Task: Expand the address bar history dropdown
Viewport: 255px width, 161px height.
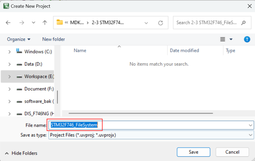Action: click(146, 23)
